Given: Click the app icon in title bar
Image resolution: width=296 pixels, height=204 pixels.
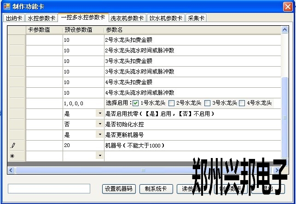Looking at the screenshot, I should click(7, 7).
